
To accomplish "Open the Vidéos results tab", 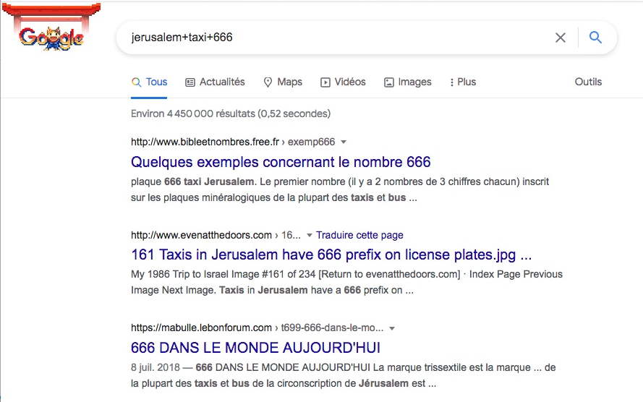I will tap(343, 82).
